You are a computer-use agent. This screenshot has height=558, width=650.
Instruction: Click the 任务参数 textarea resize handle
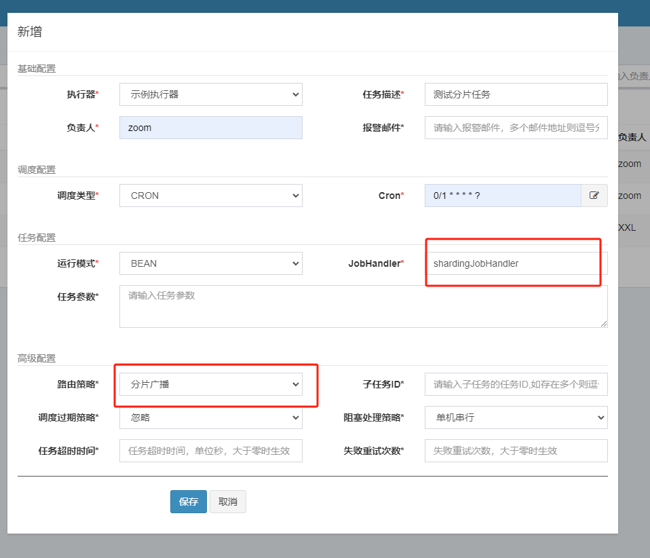(604, 324)
